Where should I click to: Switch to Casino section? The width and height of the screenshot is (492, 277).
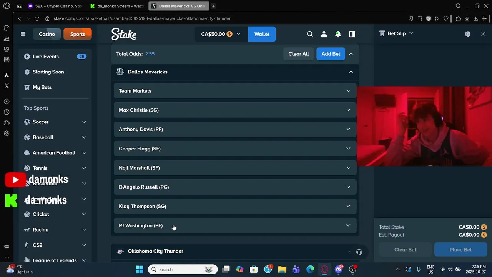click(x=47, y=34)
